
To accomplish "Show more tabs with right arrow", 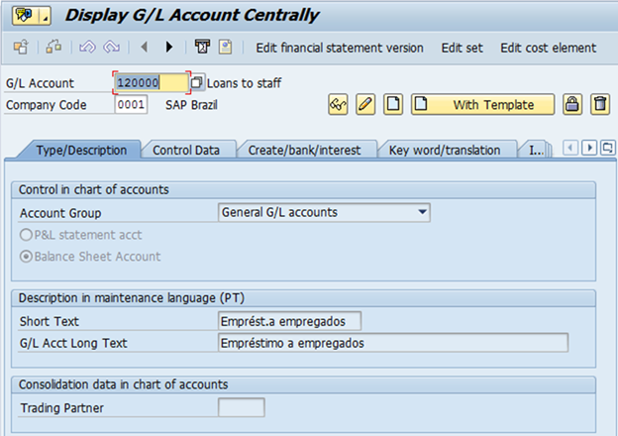I will [x=589, y=149].
